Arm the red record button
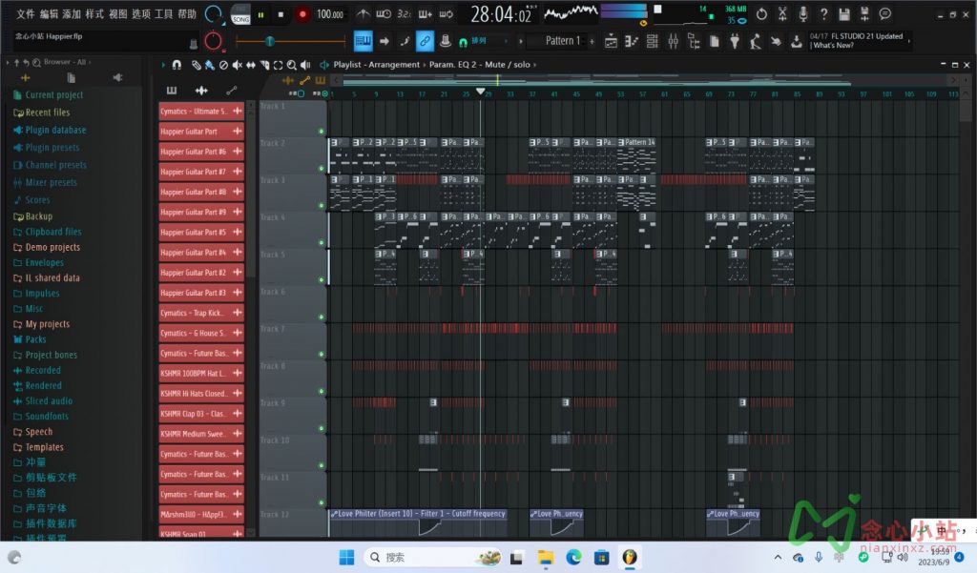 tap(302, 14)
